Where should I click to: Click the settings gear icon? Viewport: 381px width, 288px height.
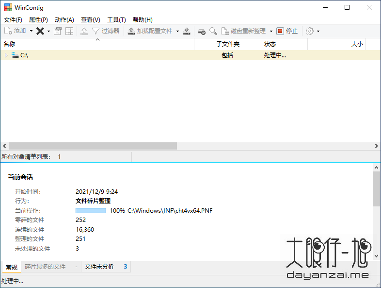[310, 31]
